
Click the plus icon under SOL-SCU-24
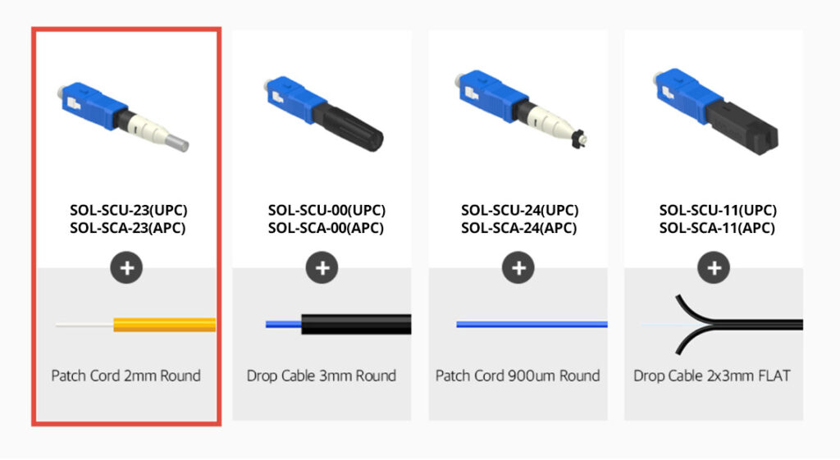[x=518, y=267]
